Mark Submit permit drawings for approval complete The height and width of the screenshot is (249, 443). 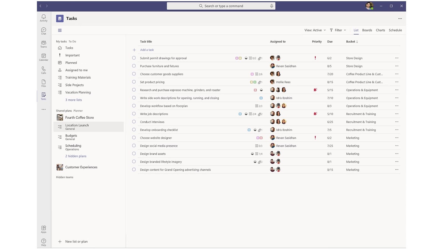(134, 58)
